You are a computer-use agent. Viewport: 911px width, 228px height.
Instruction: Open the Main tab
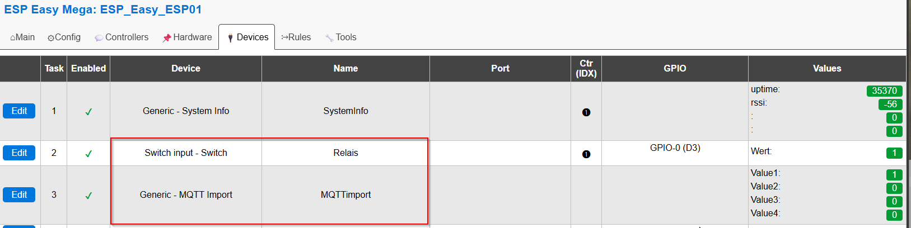22,37
